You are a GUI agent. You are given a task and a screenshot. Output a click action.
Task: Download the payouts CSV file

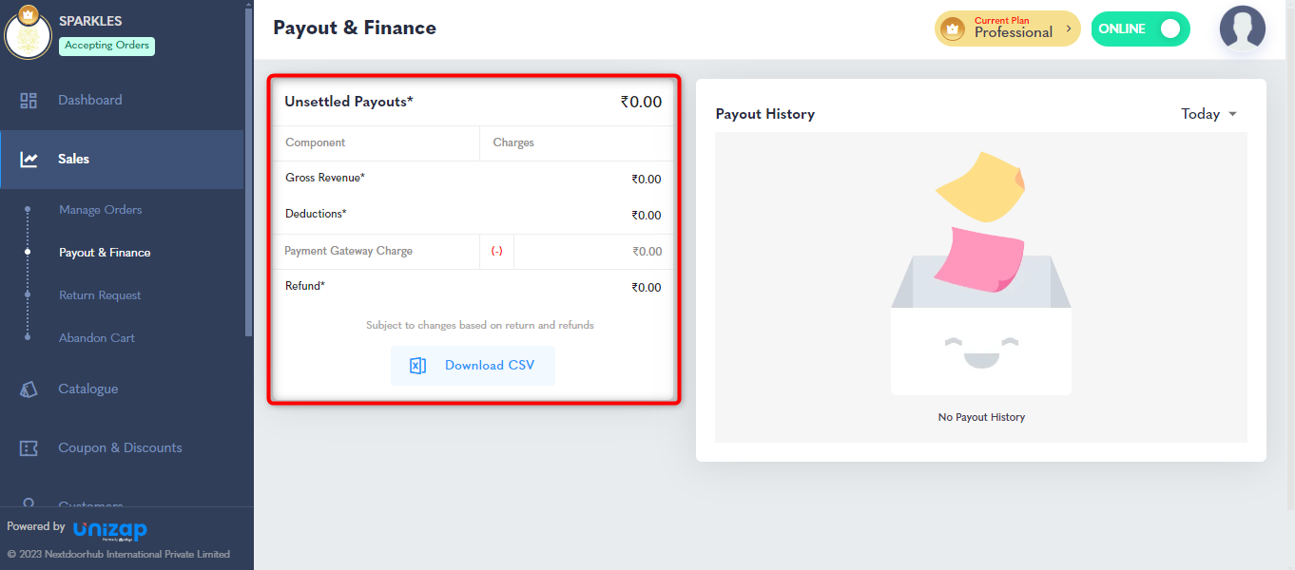(x=473, y=366)
